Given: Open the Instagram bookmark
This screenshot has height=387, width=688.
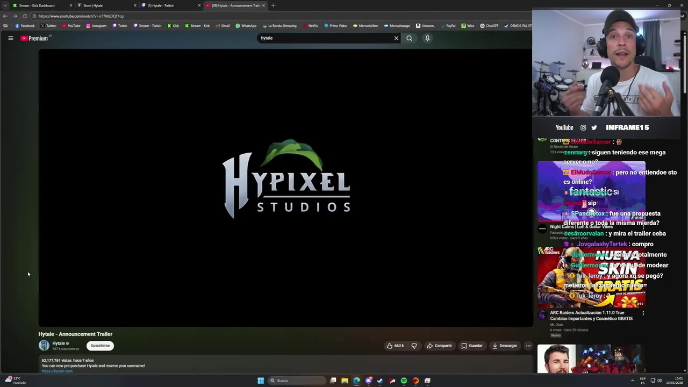Looking at the screenshot, I should 96,26.
